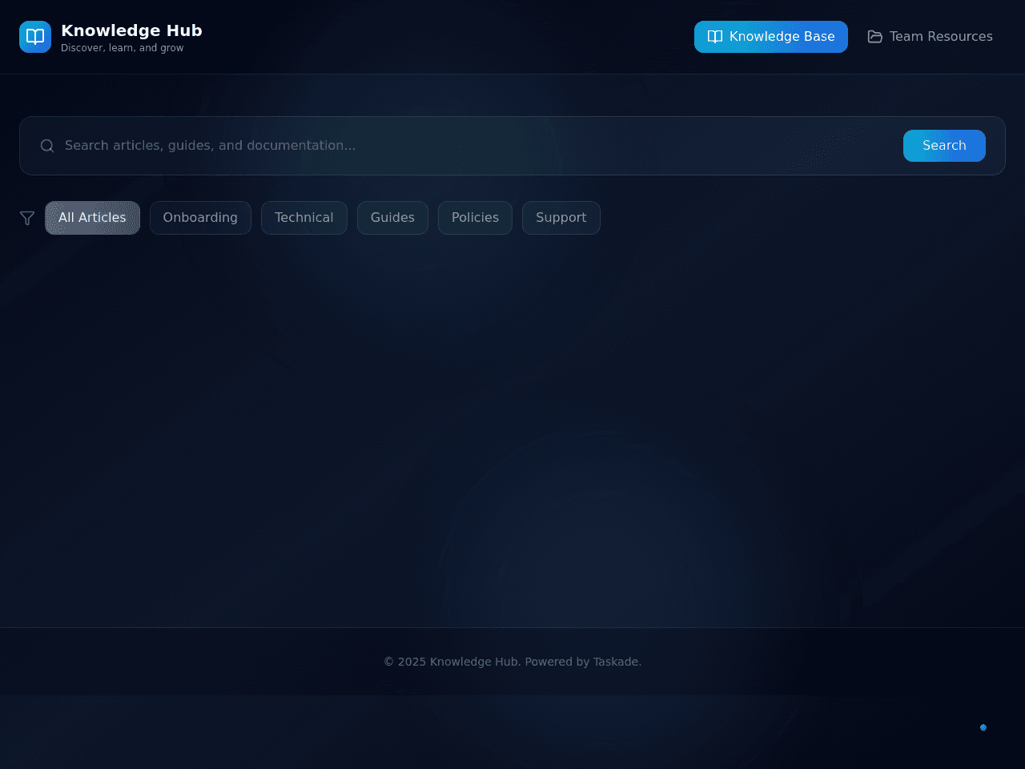Click the small blue dot at bottom right
The width and height of the screenshot is (1025, 769).
[983, 727]
